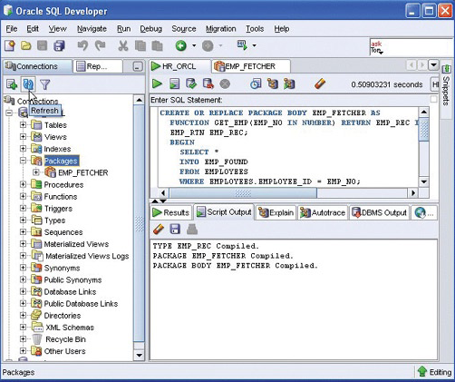Click the Autotrace icon in worksheet toolbar
This screenshot has width=455, height=382.
coord(289,83)
